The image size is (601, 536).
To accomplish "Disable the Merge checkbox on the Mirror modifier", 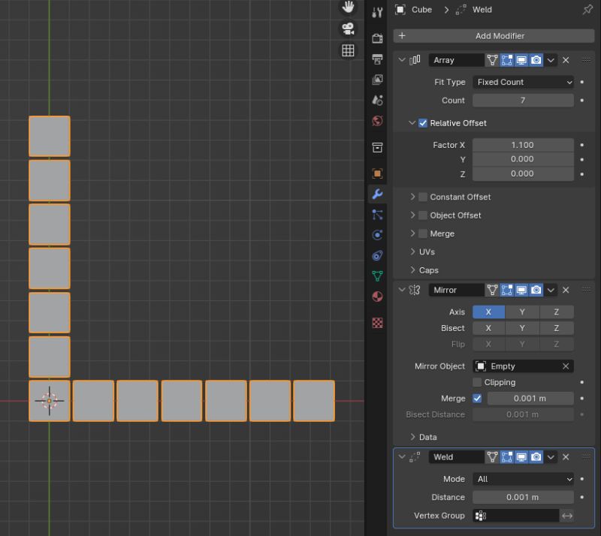I will click(x=479, y=398).
